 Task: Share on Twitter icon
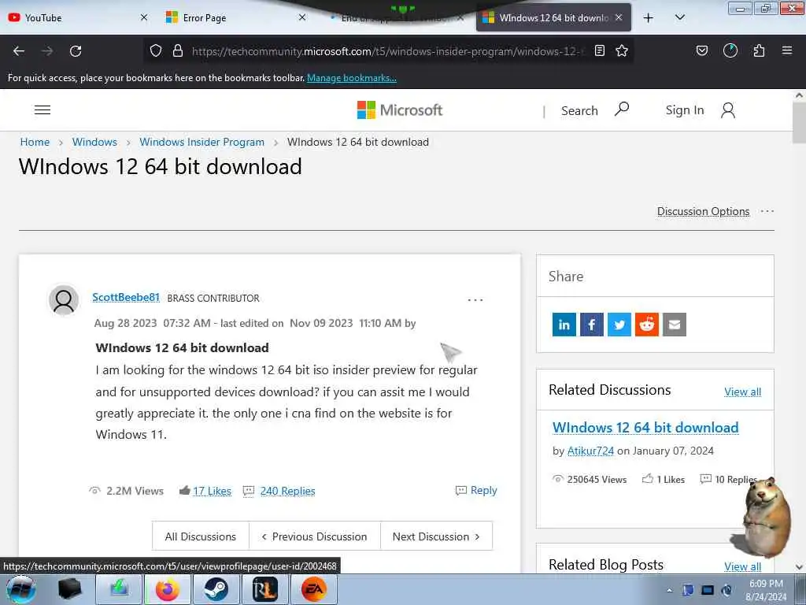(619, 325)
